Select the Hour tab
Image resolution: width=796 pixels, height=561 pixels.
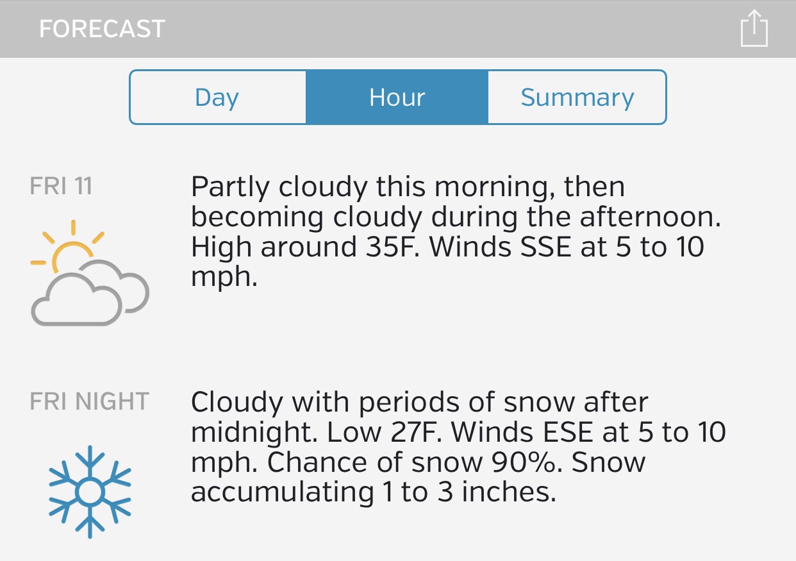click(397, 97)
